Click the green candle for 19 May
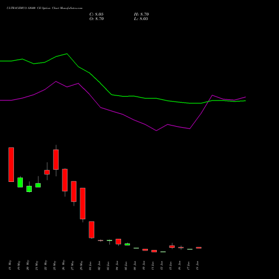 pos(20,182)
